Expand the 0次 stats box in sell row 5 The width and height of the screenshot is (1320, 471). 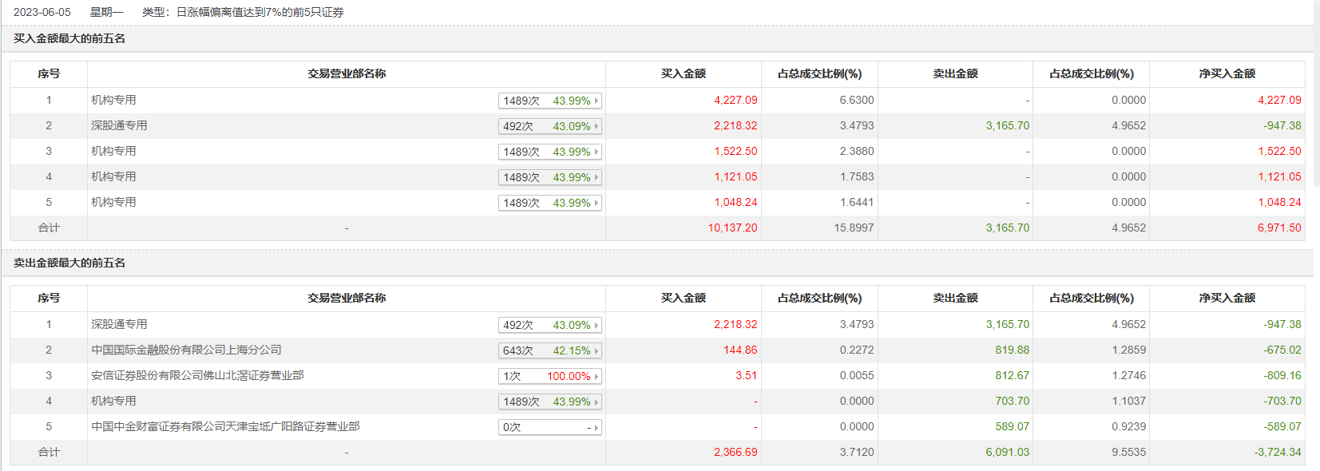(x=549, y=427)
